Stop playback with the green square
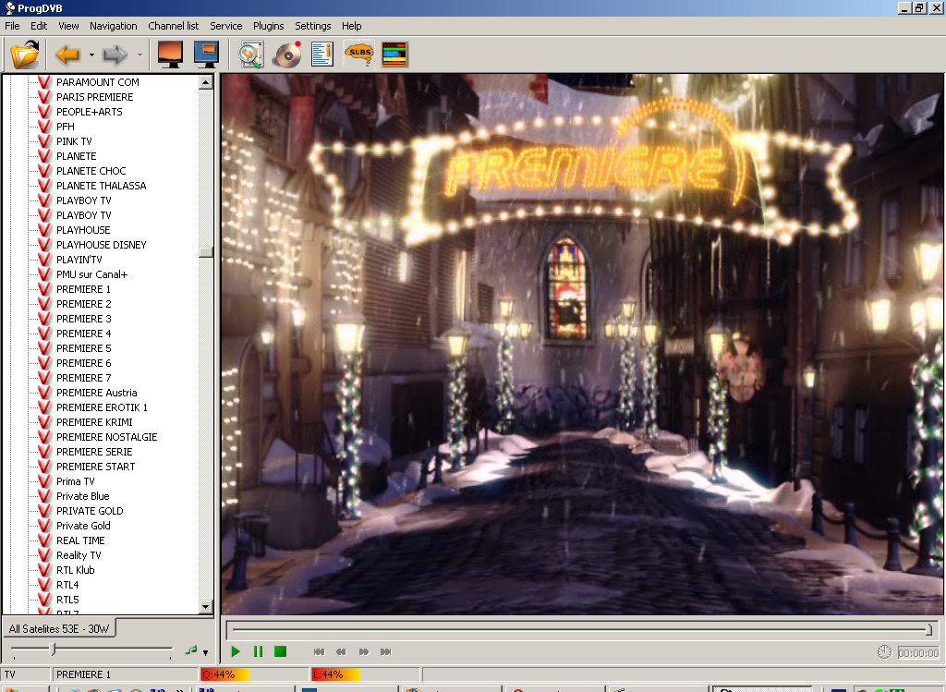Image resolution: width=946 pixels, height=692 pixels. tap(280, 651)
